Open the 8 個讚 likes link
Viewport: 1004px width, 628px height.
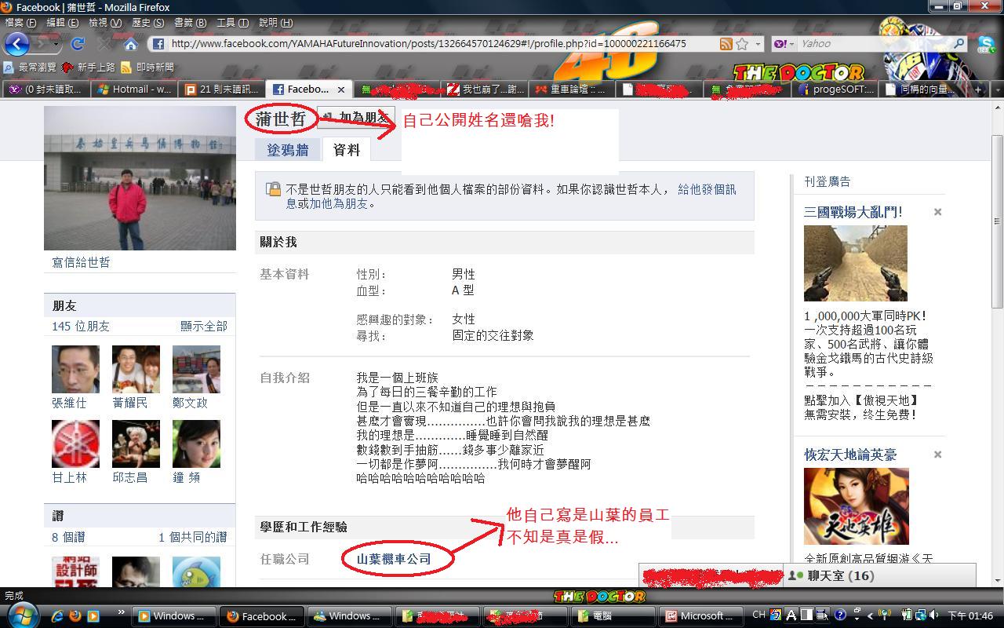68,537
